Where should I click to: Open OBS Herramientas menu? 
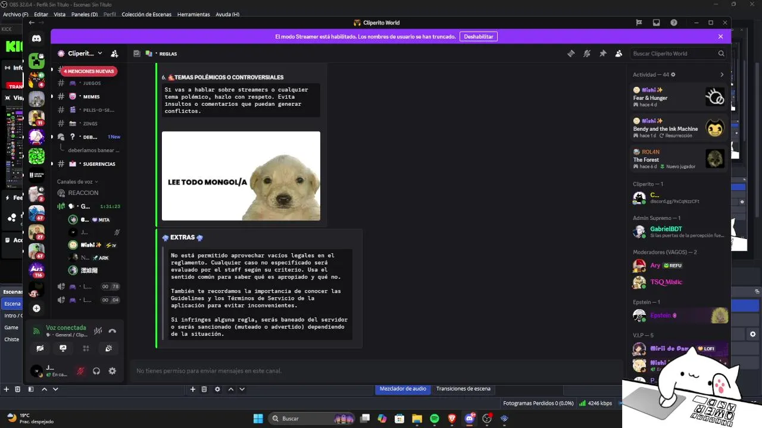pos(193,14)
